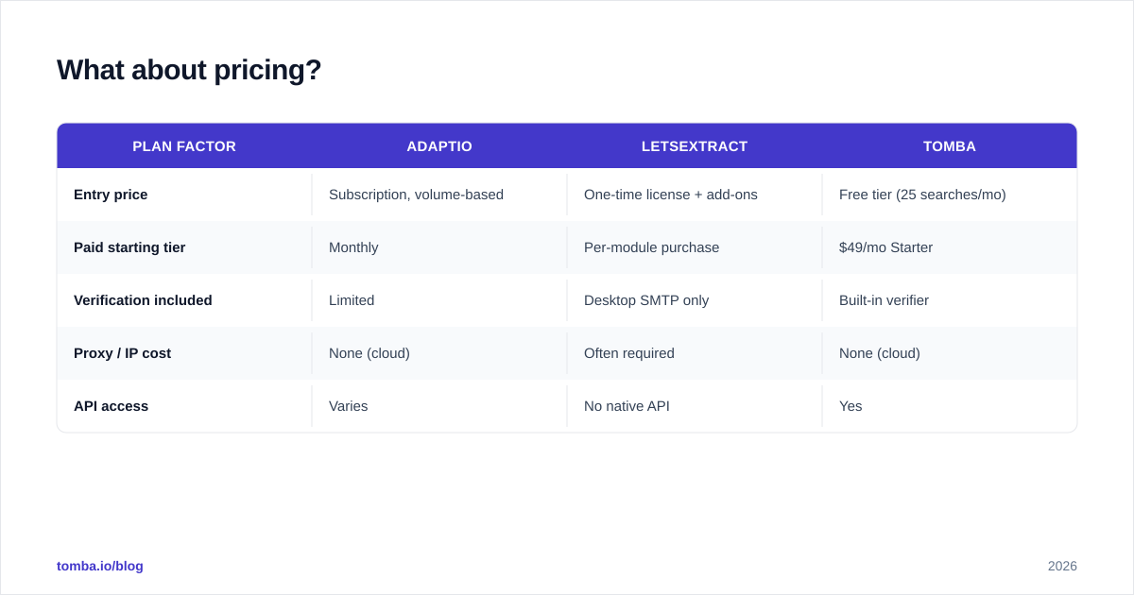This screenshot has height=595, width=1134.
Task: Open the tomba.io/blog link
Action: tap(100, 566)
